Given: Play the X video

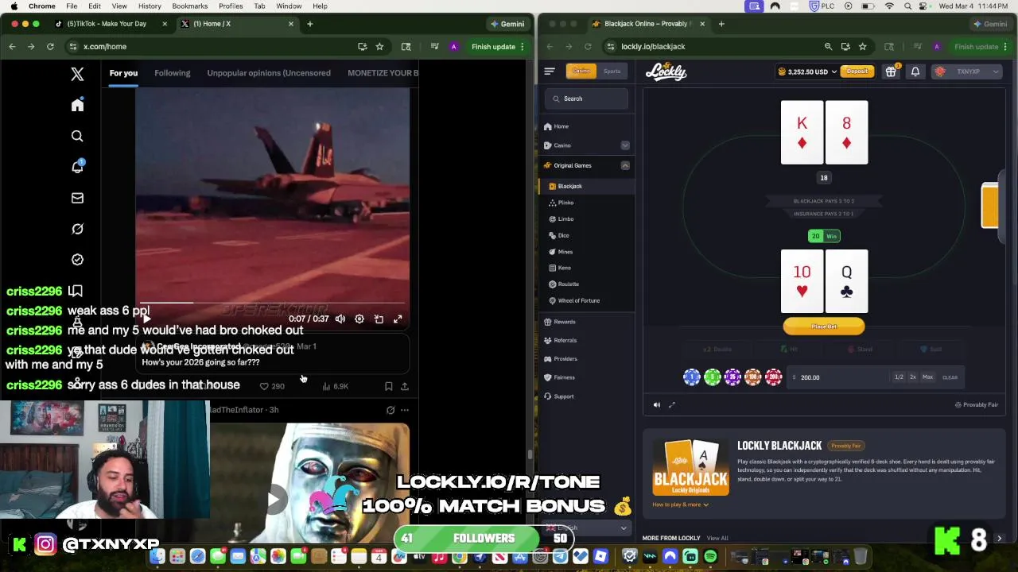Looking at the screenshot, I should [147, 319].
